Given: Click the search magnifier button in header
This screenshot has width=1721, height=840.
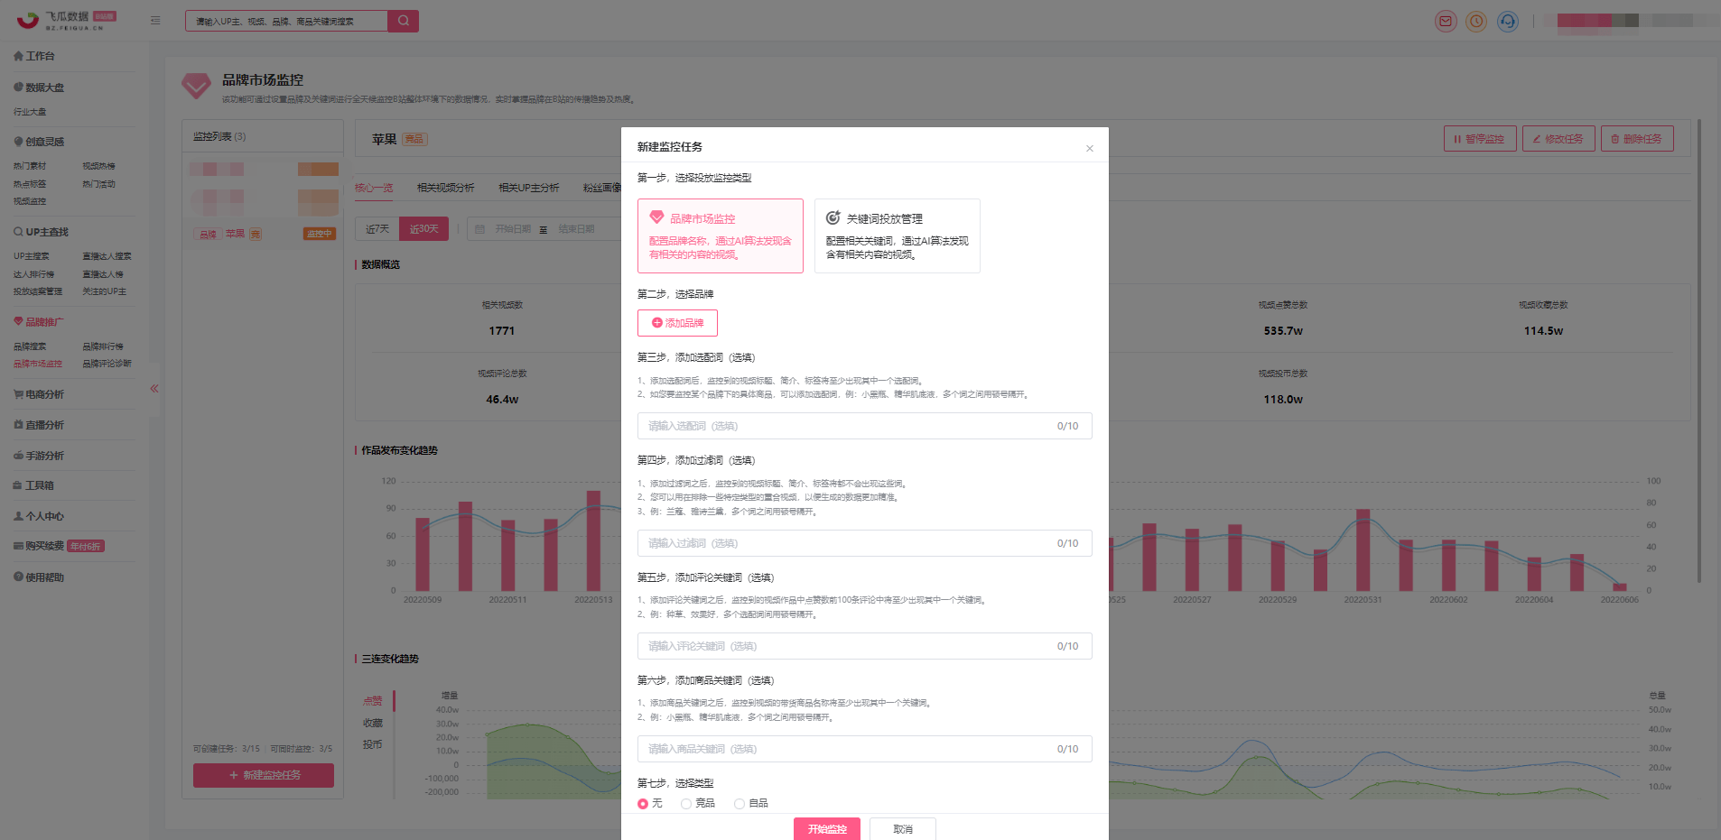Looking at the screenshot, I should pos(404,21).
